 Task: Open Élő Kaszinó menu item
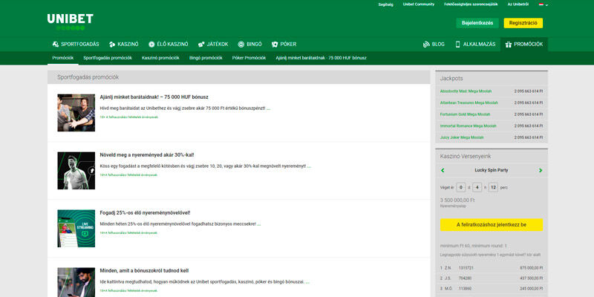[x=169, y=45]
